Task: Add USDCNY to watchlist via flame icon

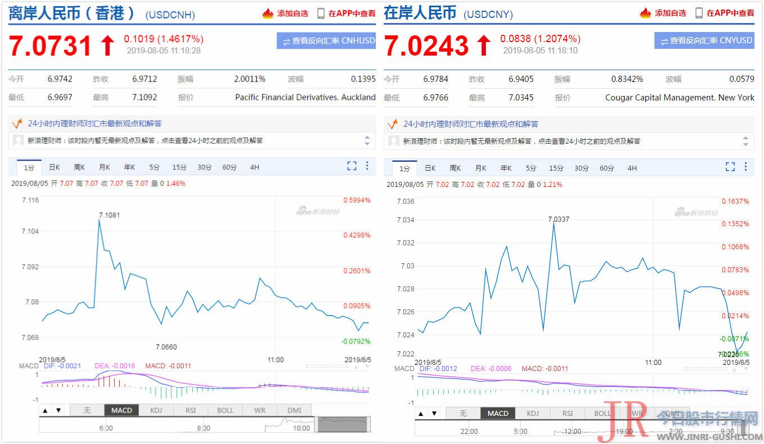Action: click(x=646, y=13)
